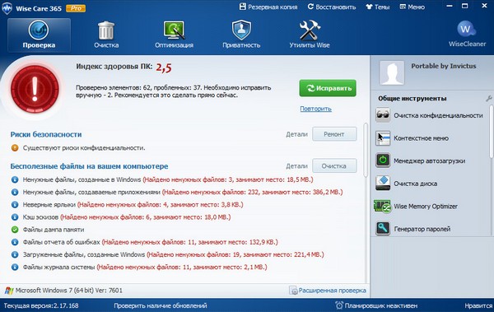494x312 pixels.
Task: Open Очистка диска disk eraser icon
Action: coord(383,184)
